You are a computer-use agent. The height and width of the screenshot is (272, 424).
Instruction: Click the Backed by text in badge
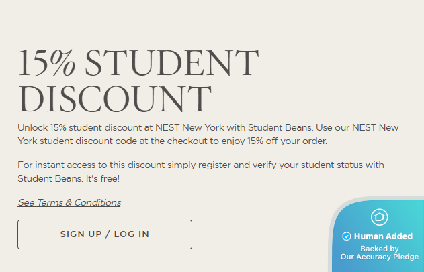(x=379, y=248)
